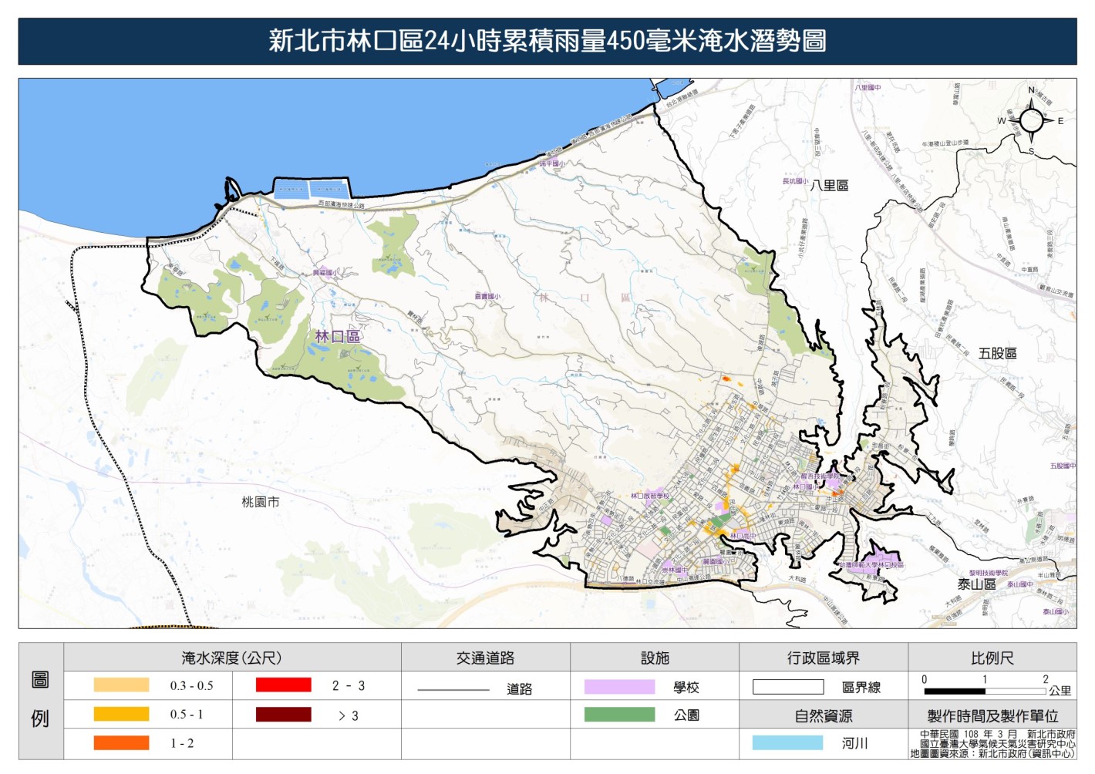The image size is (1095, 774).
Task: Click the red 2 - 3 depth swatch
Action: coord(284,685)
